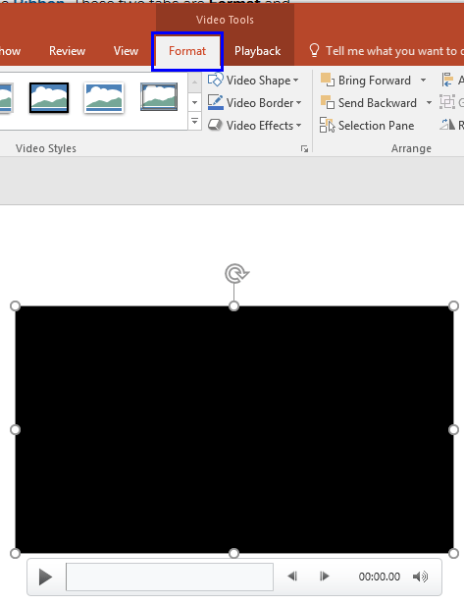The image size is (464, 605).
Task: Select the gray beveled-frame video style thumbnail
Action: [x=159, y=97]
